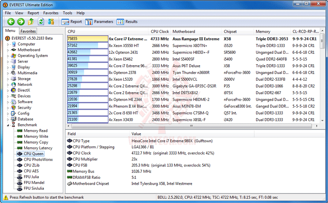Open the Tools menu

[67, 13]
